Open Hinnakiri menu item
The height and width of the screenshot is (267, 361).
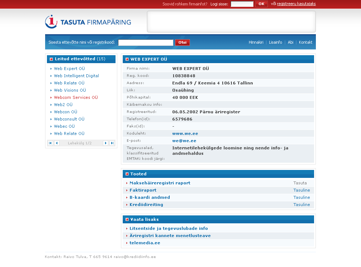coord(256,42)
